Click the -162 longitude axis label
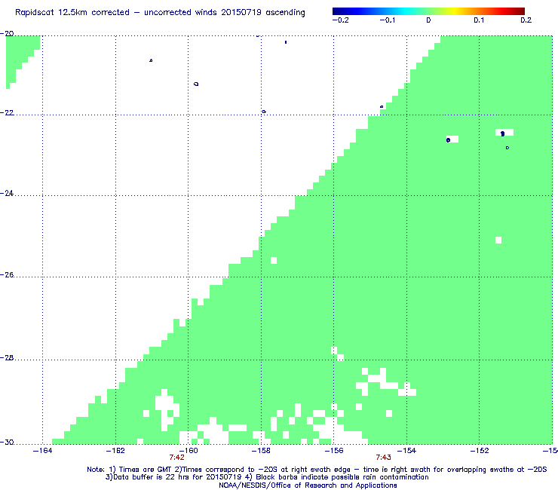 pos(115,451)
